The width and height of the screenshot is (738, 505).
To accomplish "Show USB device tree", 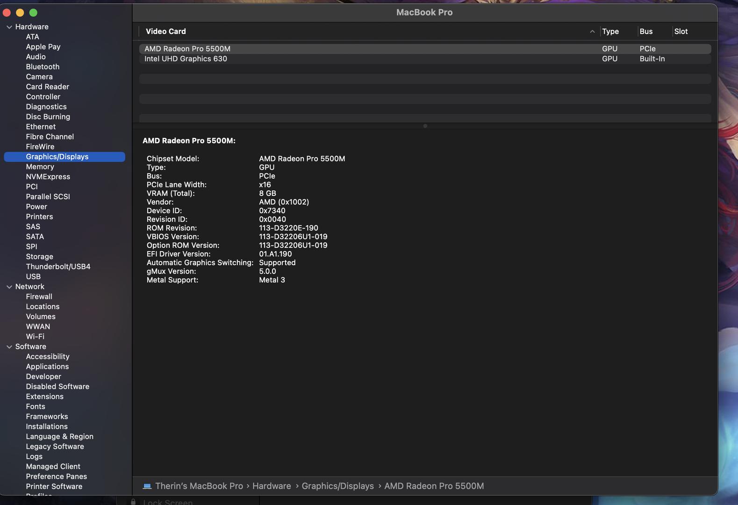I will click(33, 277).
